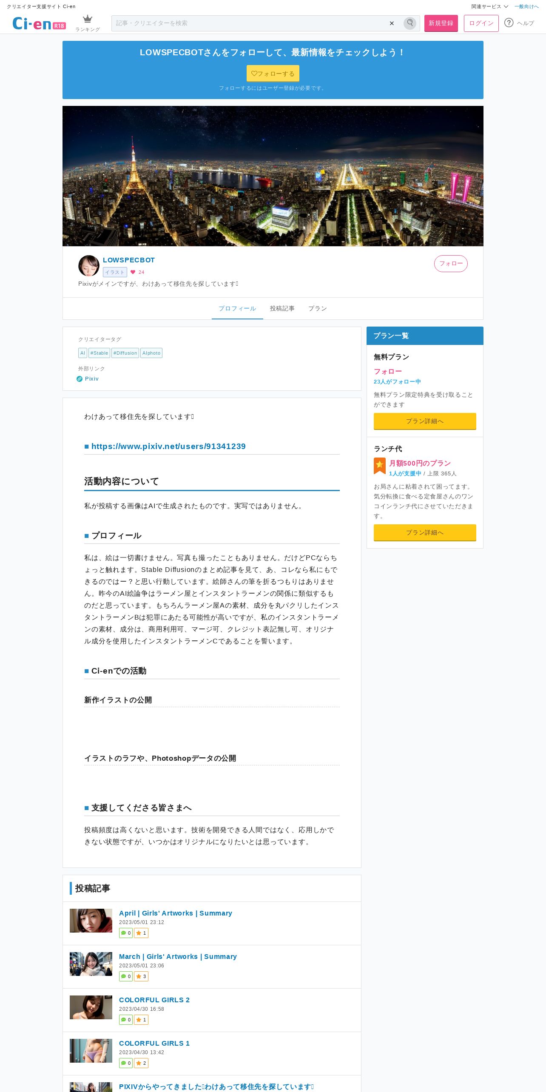Image resolution: width=546 pixels, height=1092 pixels.
Task: Click thumbnail of COLORFUL GIRLS 1 post
Action: coord(91,1051)
